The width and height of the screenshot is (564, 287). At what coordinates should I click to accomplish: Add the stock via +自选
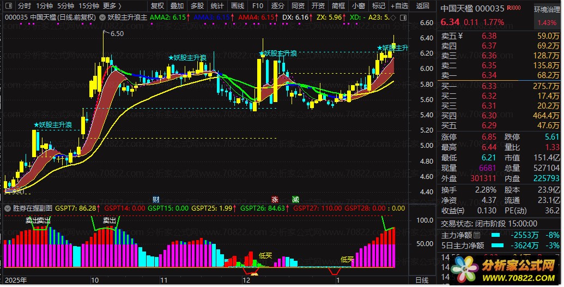tap(399, 6)
